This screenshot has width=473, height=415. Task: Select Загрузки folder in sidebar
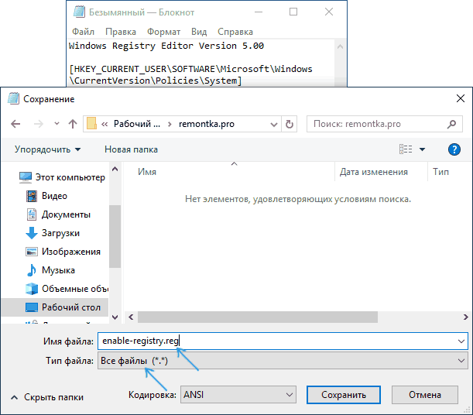coord(60,233)
